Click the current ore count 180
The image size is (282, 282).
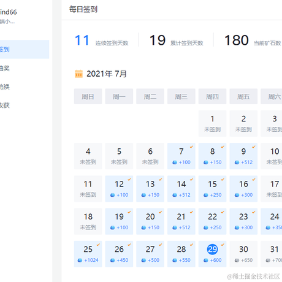(x=237, y=40)
